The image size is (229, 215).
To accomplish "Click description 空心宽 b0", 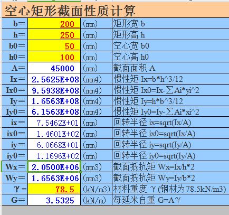I will 131,46.
